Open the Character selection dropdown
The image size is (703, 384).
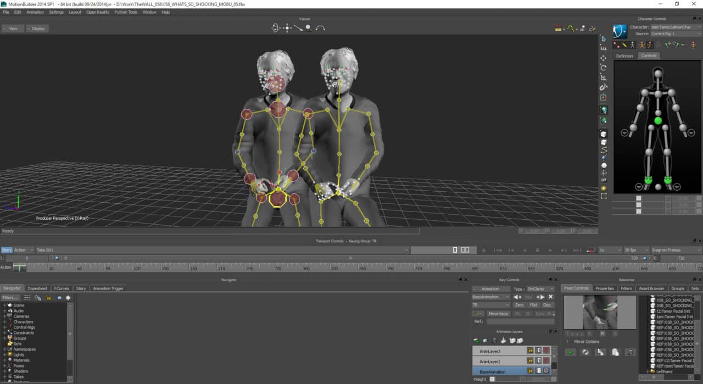tap(676, 27)
